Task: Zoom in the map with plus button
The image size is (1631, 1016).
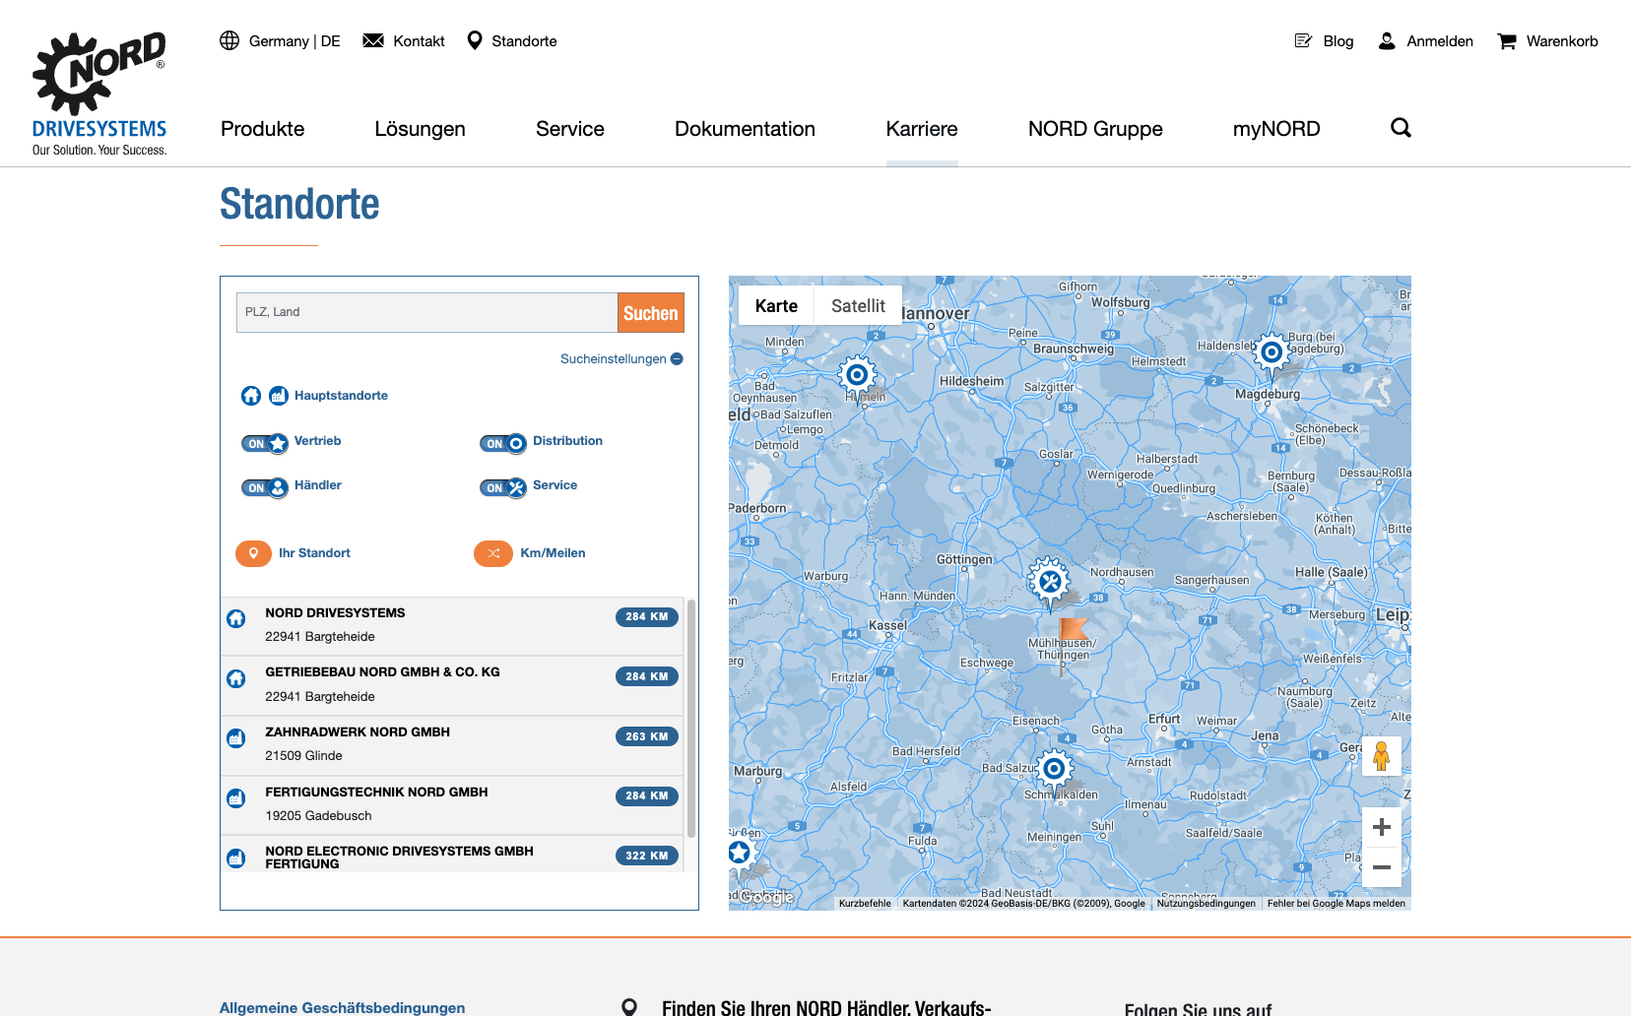Action: pos(1382,827)
